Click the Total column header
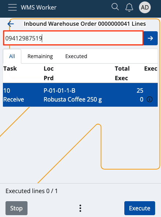 pos(122,69)
